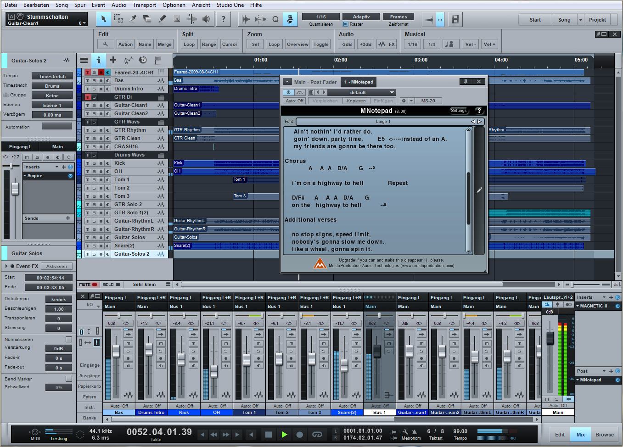Open the marker track flag icon
Viewport: 623px width, 447px height.
pyautogui.click(x=157, y=60)
